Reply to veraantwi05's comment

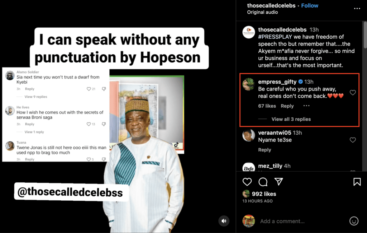coord(264,150)
